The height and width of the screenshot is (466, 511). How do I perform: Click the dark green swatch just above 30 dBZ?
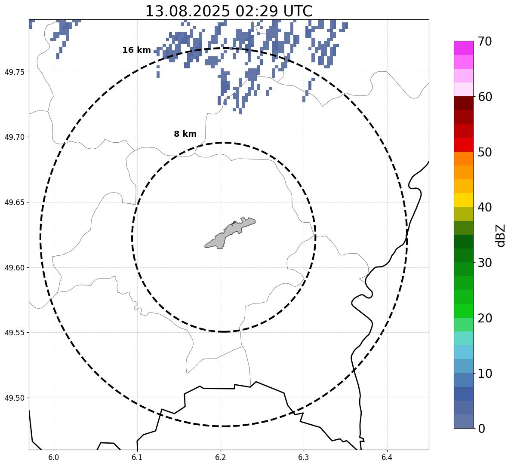coord(464,255)
